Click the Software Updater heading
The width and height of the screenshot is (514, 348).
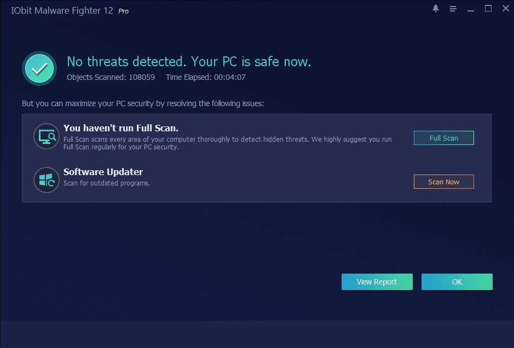point(103,172)
